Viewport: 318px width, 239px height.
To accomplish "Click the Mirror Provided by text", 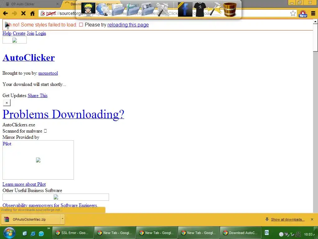I will click(21, 137).
